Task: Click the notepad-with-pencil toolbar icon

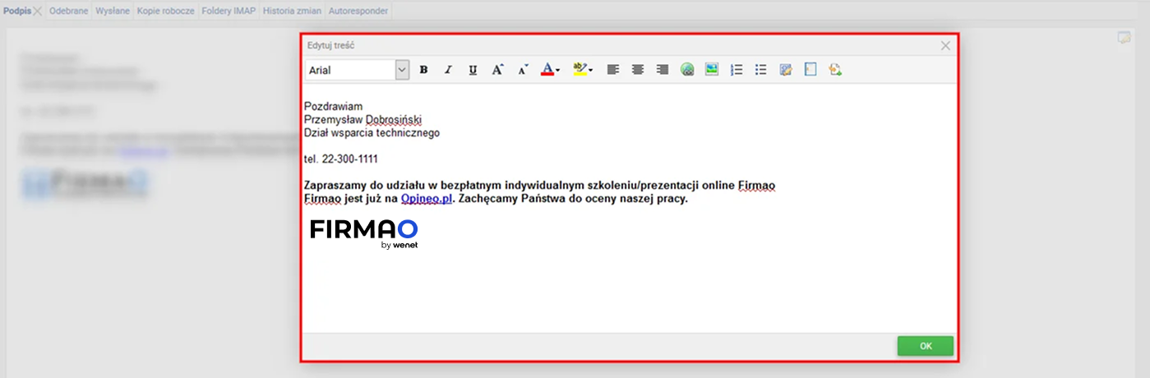Action: [x=786, y=70]
